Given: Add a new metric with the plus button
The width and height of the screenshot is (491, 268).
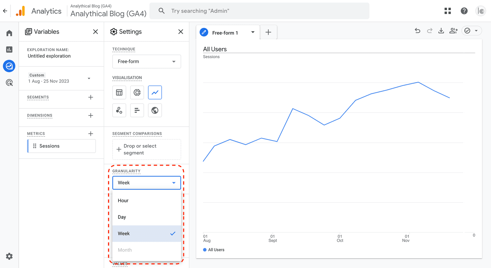Looking at the screenshot, I should (91, 133).
